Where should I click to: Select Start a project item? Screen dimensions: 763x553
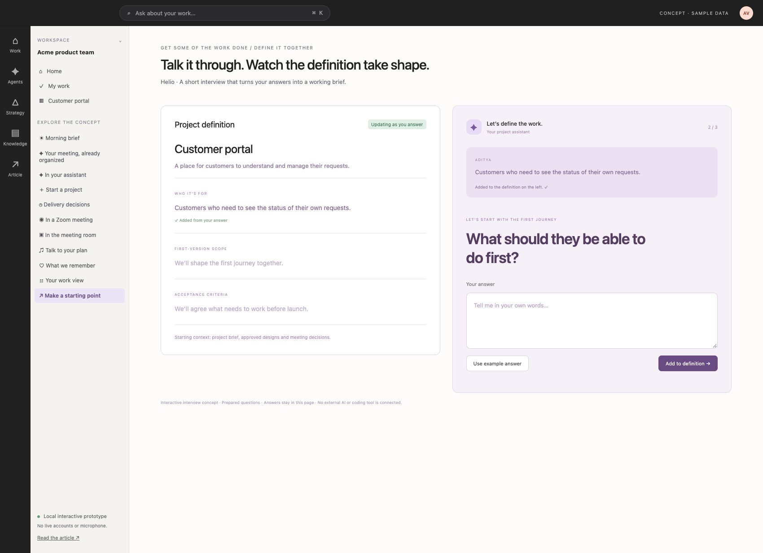coord(79,190)
